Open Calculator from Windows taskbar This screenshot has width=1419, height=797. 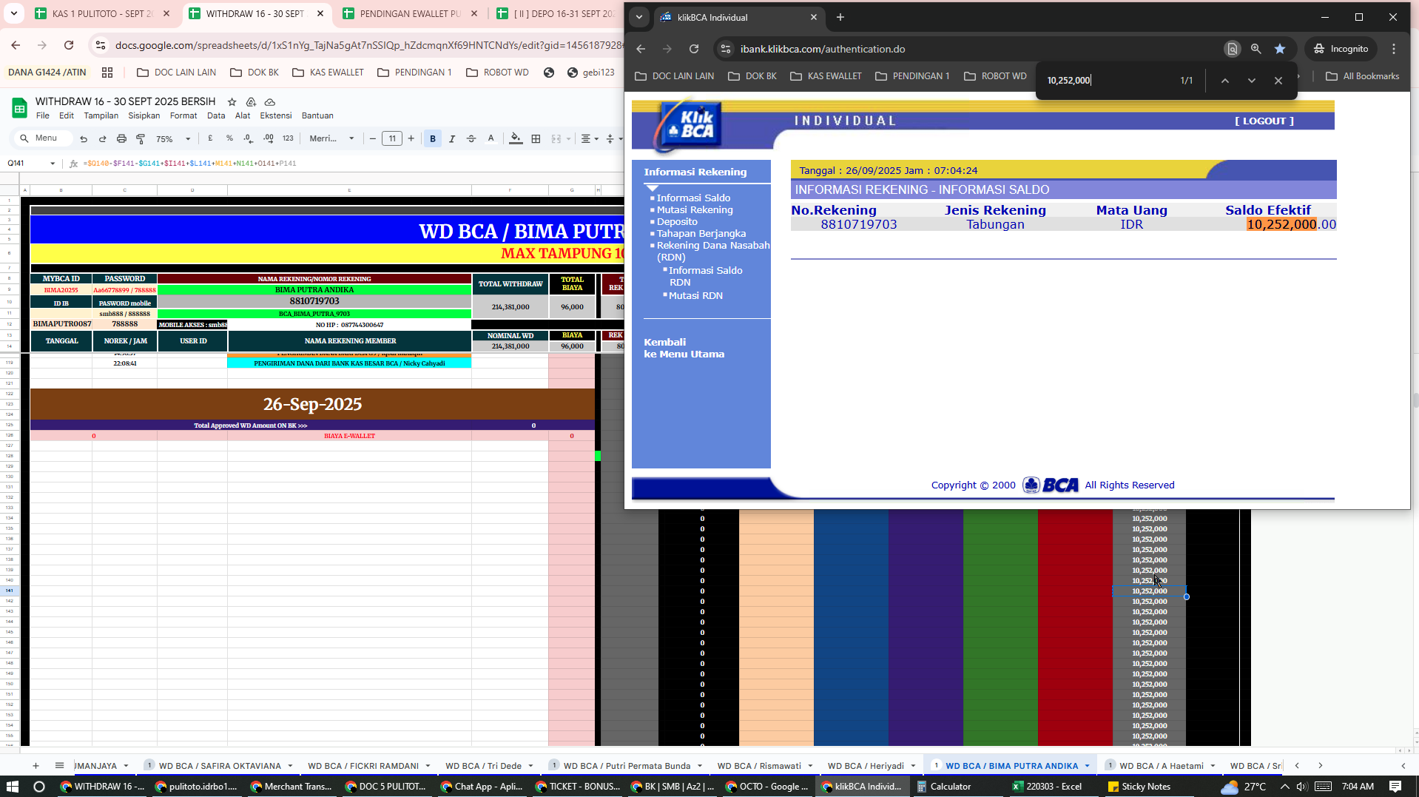point(943,786)
